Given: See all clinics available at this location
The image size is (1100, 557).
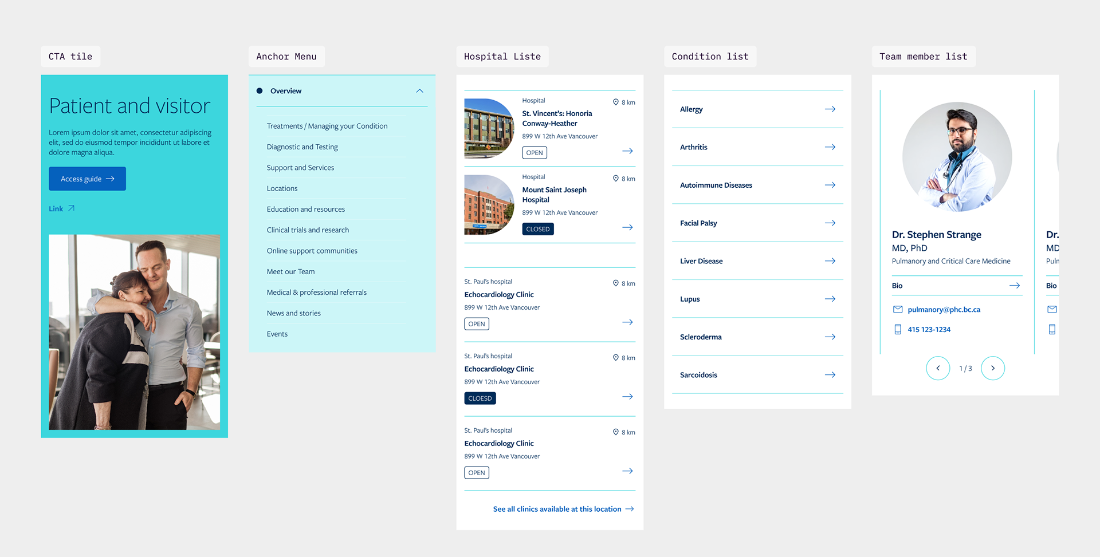Looking at the screenshot, I should (x=557, y=509).
